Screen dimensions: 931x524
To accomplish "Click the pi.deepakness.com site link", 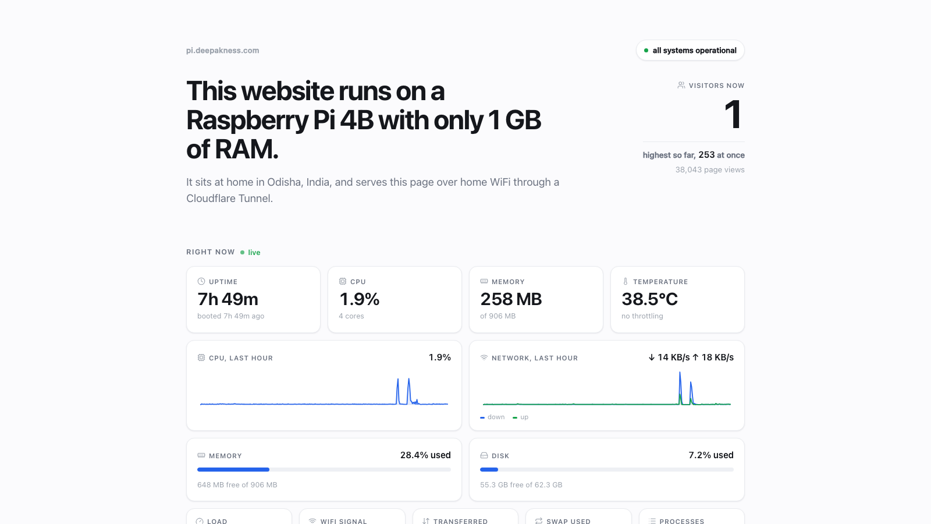I will coord(223,51).
